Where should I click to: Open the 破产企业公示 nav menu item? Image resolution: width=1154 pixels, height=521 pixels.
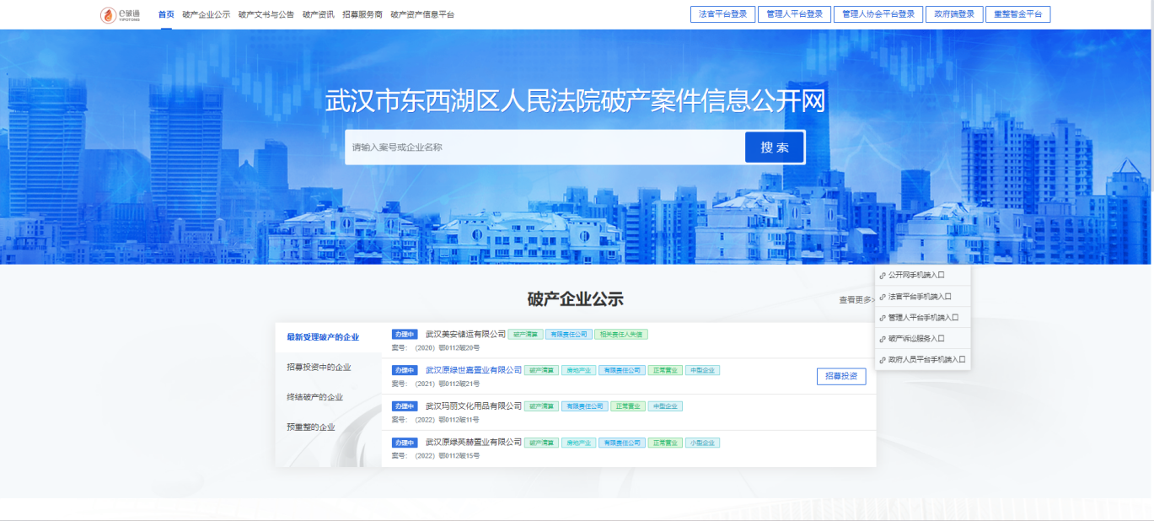pos(206,14)
